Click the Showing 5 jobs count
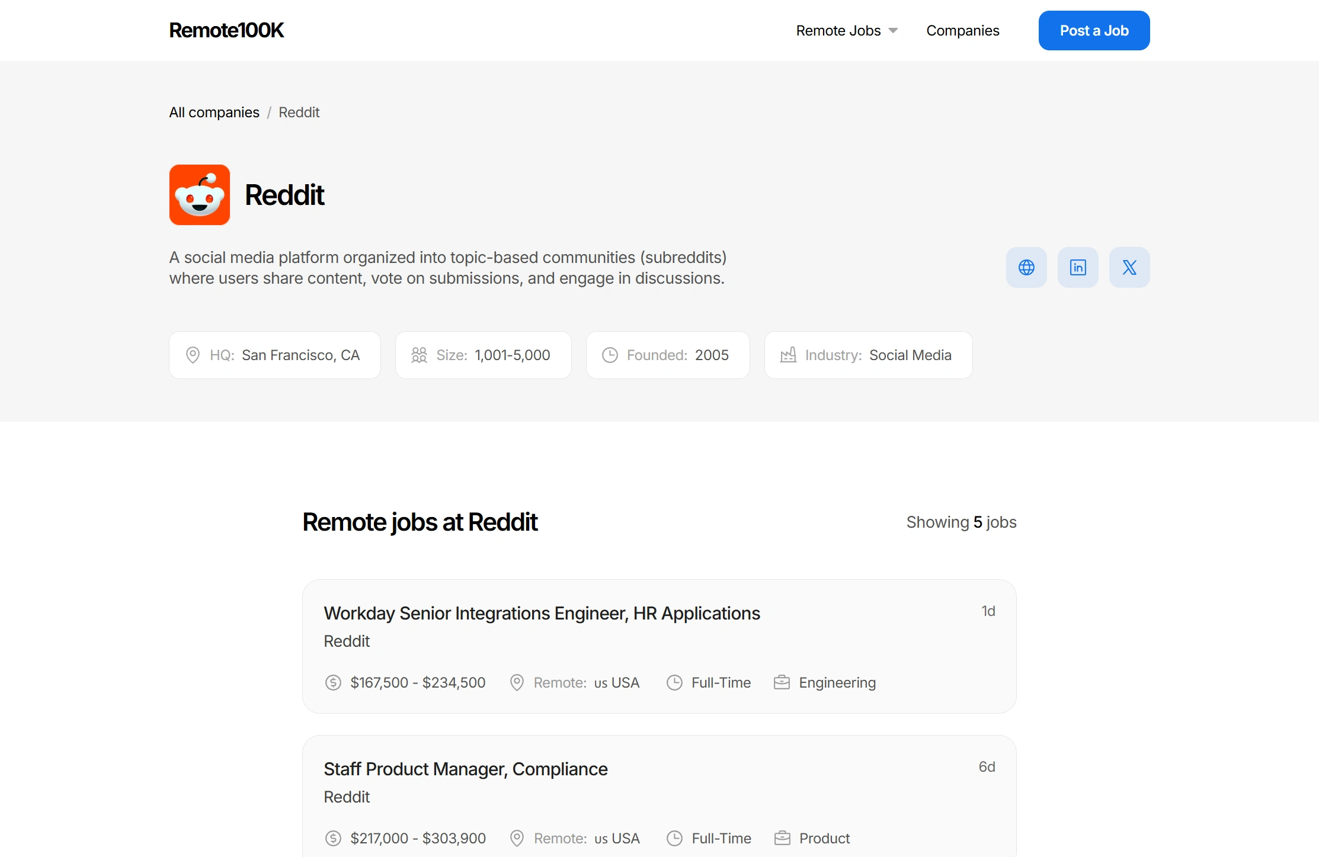The height and width of the screenshot is (857, 1319). tap(961, 522)
